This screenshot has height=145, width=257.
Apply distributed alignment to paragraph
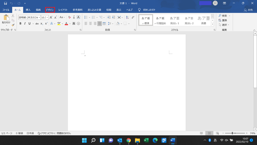(104, 23)
